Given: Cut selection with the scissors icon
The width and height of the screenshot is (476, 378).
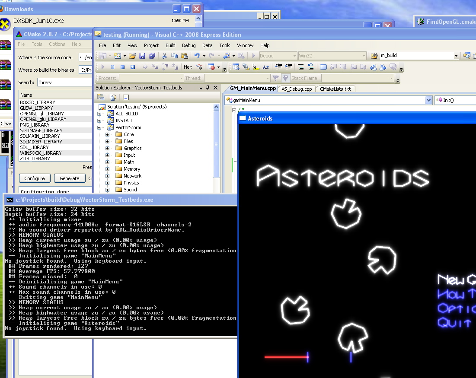Looking at the screenshot, I should click(164, 56).
